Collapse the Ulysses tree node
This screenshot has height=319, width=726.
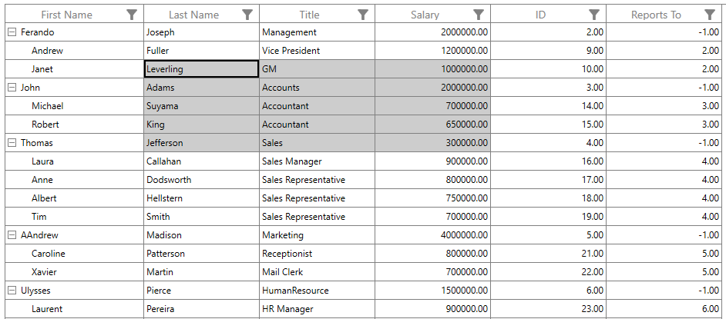tap(12, 291)
